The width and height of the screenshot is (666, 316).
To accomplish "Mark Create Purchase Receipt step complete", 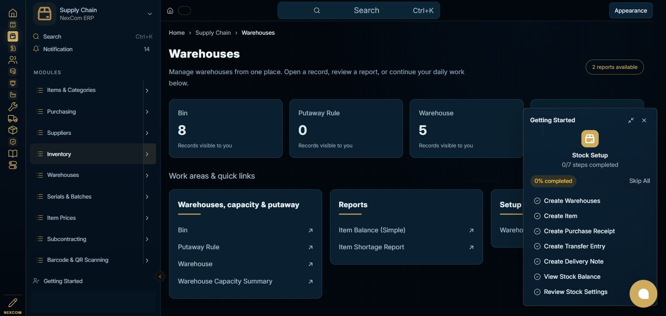I will pyautogui.click(x=537, y=231).
